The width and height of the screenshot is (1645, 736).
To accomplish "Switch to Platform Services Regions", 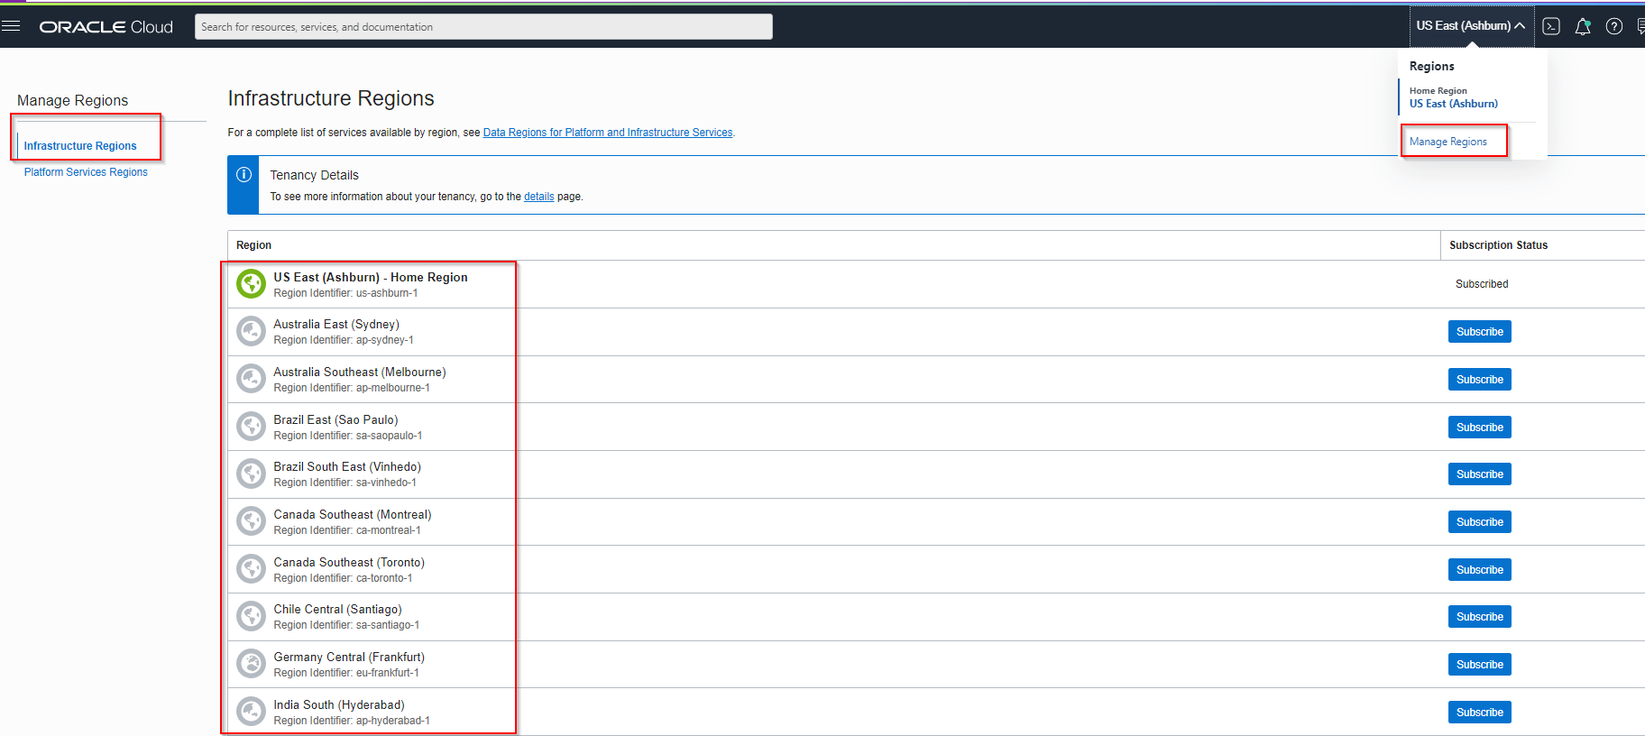I will point(86,172).
